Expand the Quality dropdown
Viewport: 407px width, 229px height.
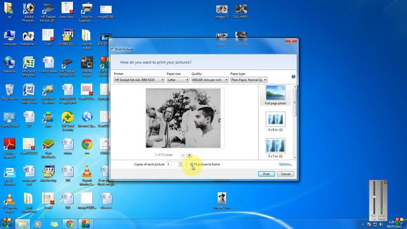pyautogui.click(x=210, y=80)
